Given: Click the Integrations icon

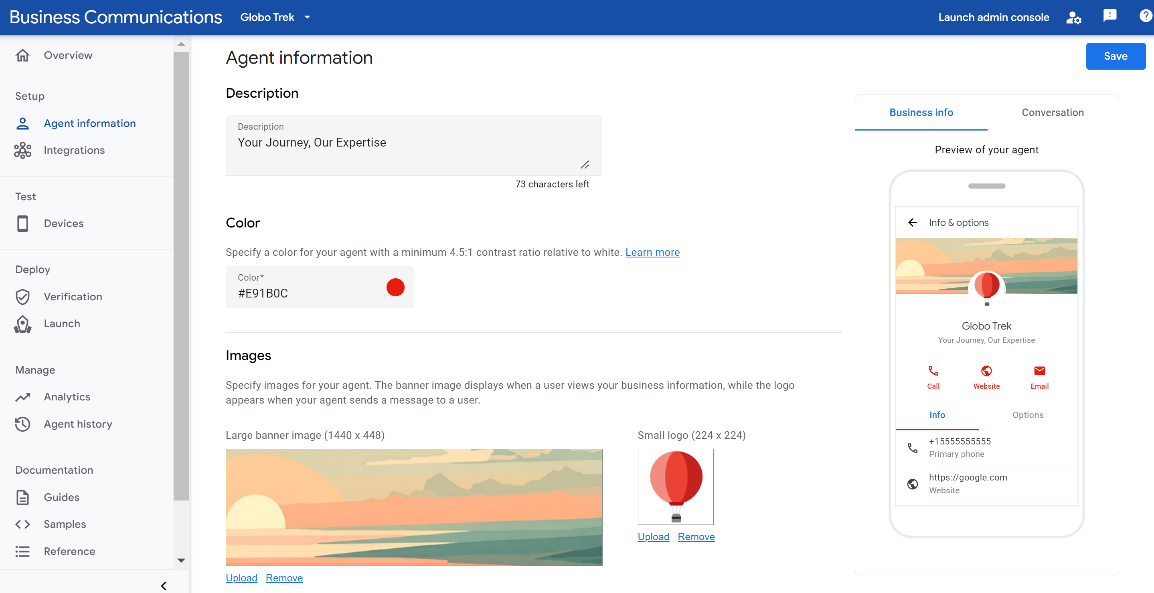Looking at the screenshot, I should point(23,149).
